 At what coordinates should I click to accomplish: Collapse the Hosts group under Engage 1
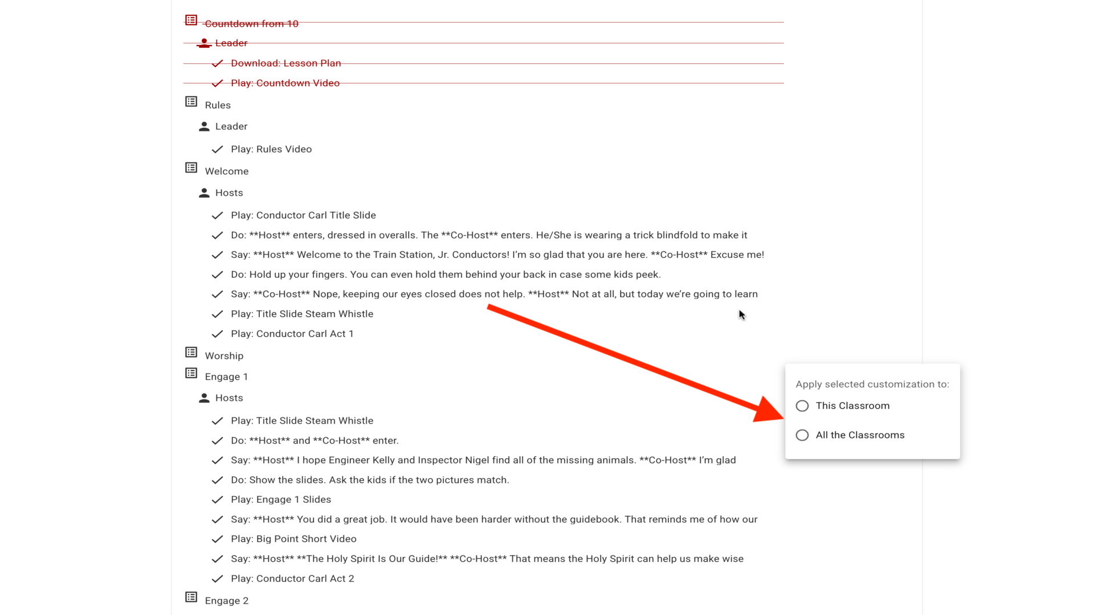(229, 398)
